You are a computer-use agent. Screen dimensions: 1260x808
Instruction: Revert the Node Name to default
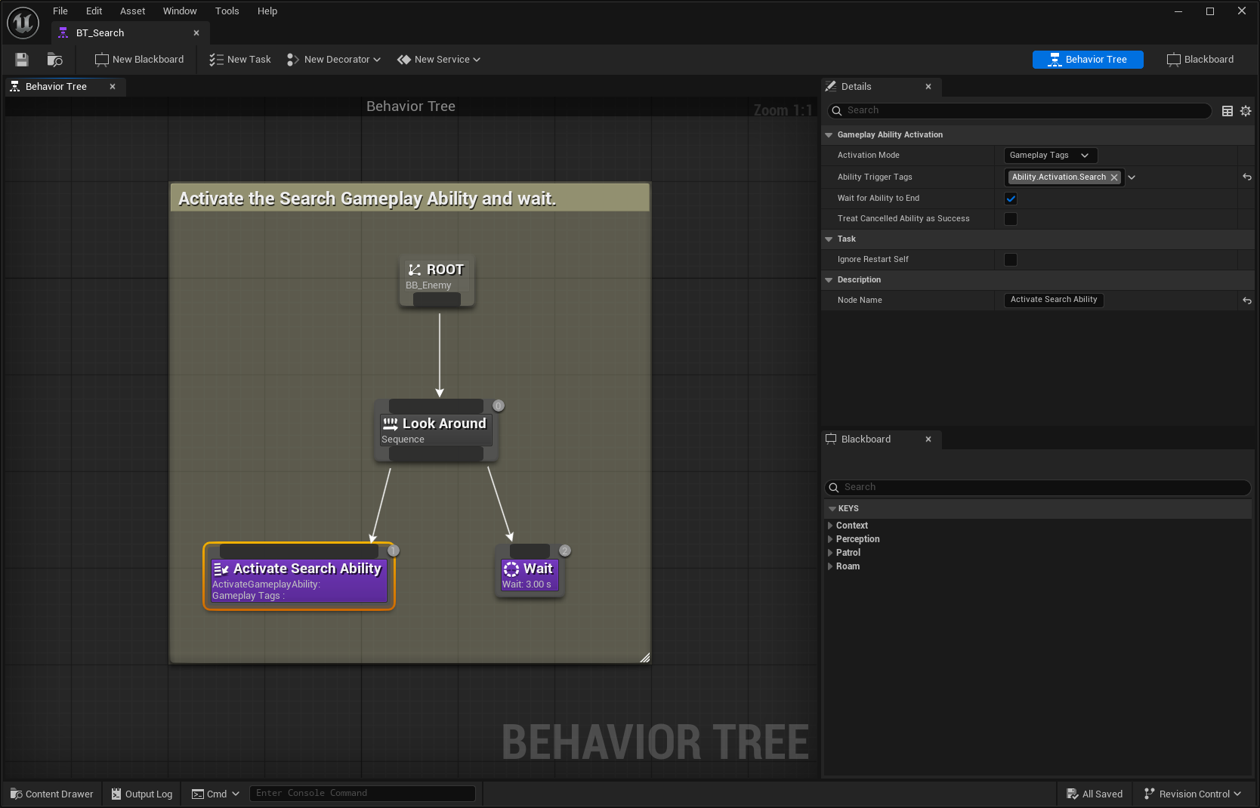(1246, 300)
